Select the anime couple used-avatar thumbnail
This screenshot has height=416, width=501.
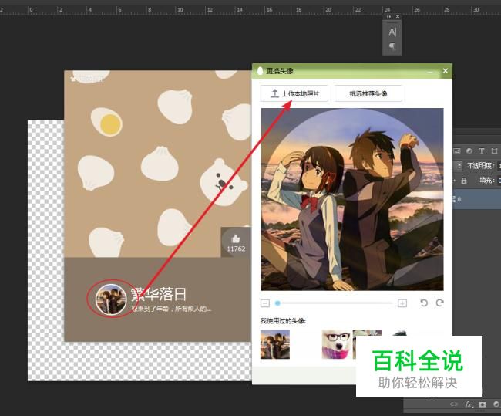tap(275, 345)
